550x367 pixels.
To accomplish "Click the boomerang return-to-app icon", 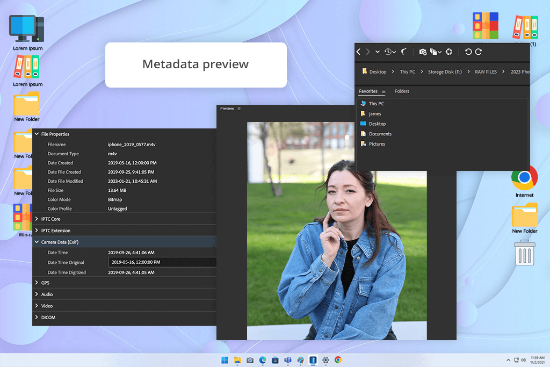I will (404, 52).
